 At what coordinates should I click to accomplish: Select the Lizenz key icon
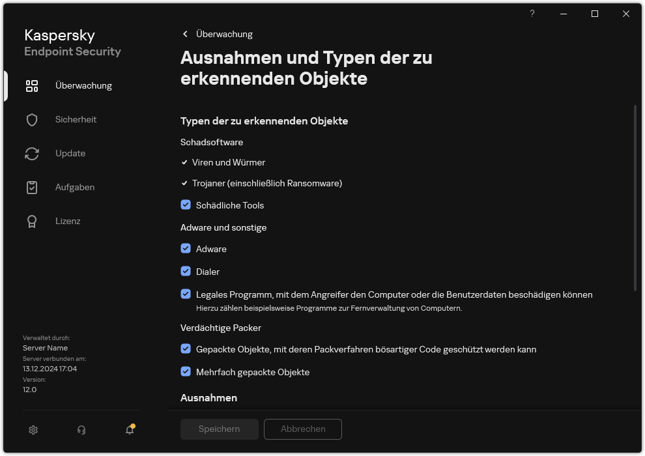coord(32,221)
